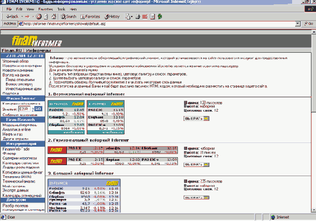Click the Refresh page icon
Screen dimensions: 316x221
pyautogui.click(x=47, y=17)
